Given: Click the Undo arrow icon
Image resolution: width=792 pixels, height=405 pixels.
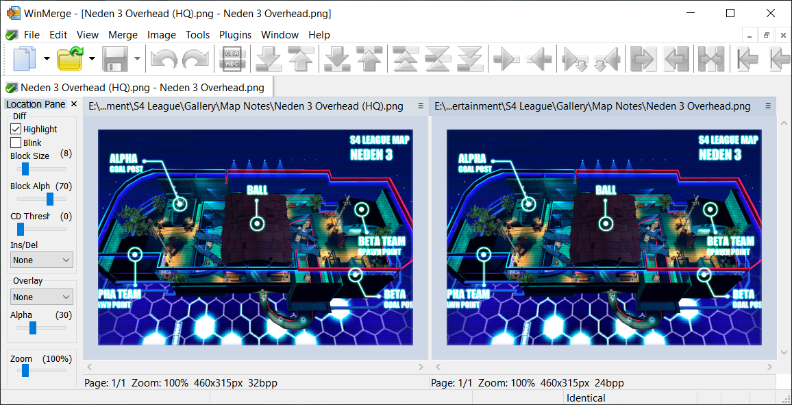Looking at the screenshot, I should (x=164, y=59).
